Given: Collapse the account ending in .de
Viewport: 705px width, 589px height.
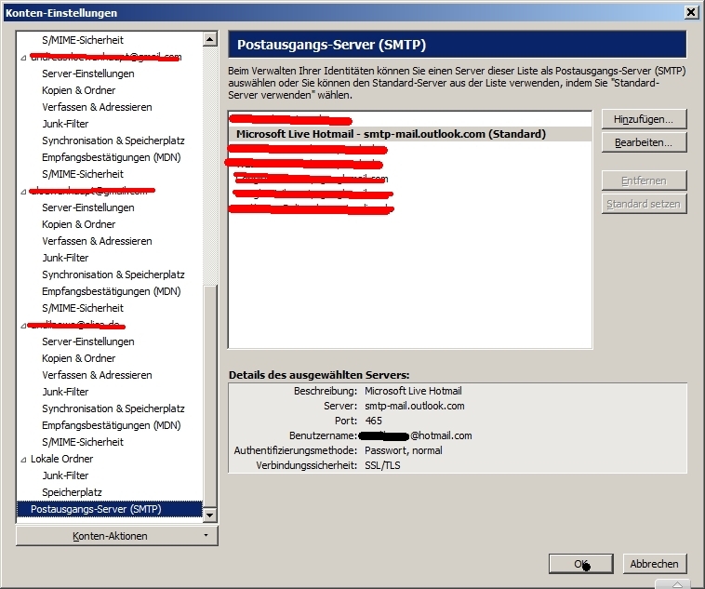Looking at the screenshot, I should [23, 326].
